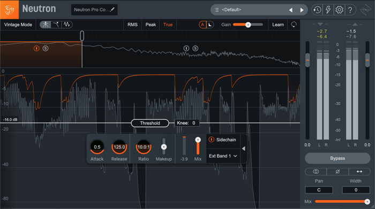This screenshot has width=375, height=209.
Task: Rename the module via pencil edit icon
Action: pos(112,10)
